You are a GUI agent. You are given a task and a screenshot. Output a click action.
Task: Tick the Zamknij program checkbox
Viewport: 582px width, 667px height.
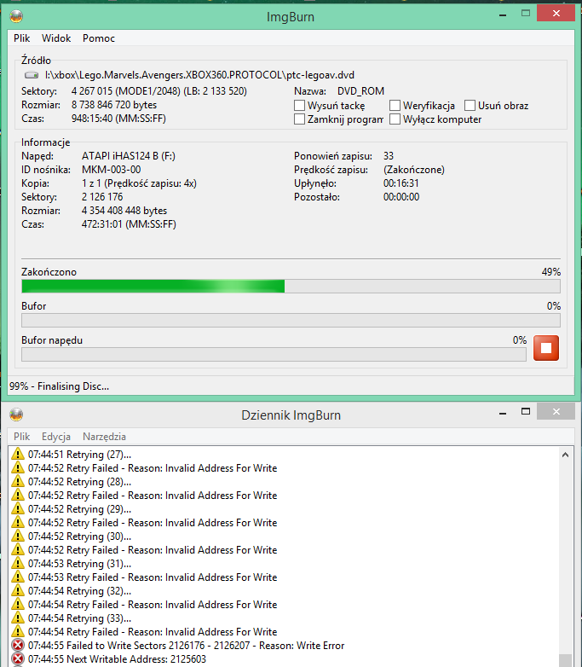pos(299,119)
